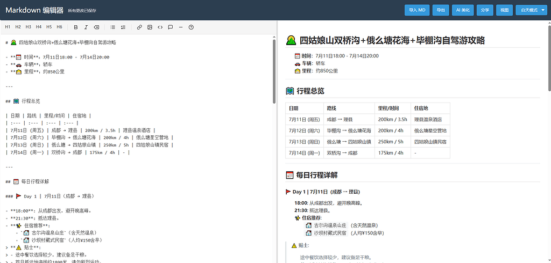Viewport: 551px width, 263px height.
Task: Apply H6 heading format
Action: coord(59,27)
